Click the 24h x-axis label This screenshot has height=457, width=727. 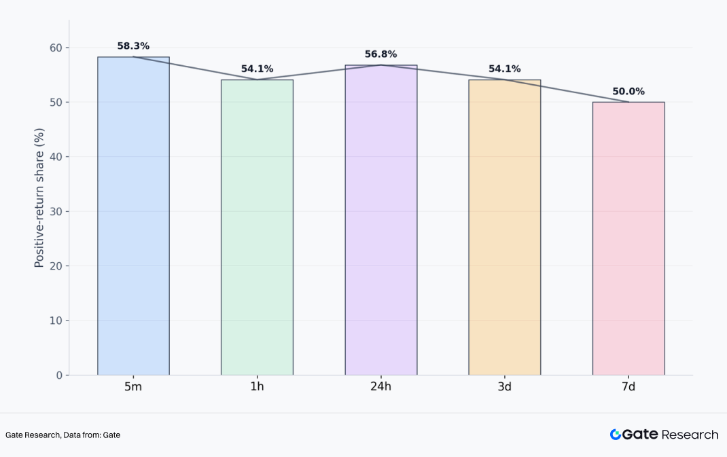pyautogui.click(x=380, y=387)
